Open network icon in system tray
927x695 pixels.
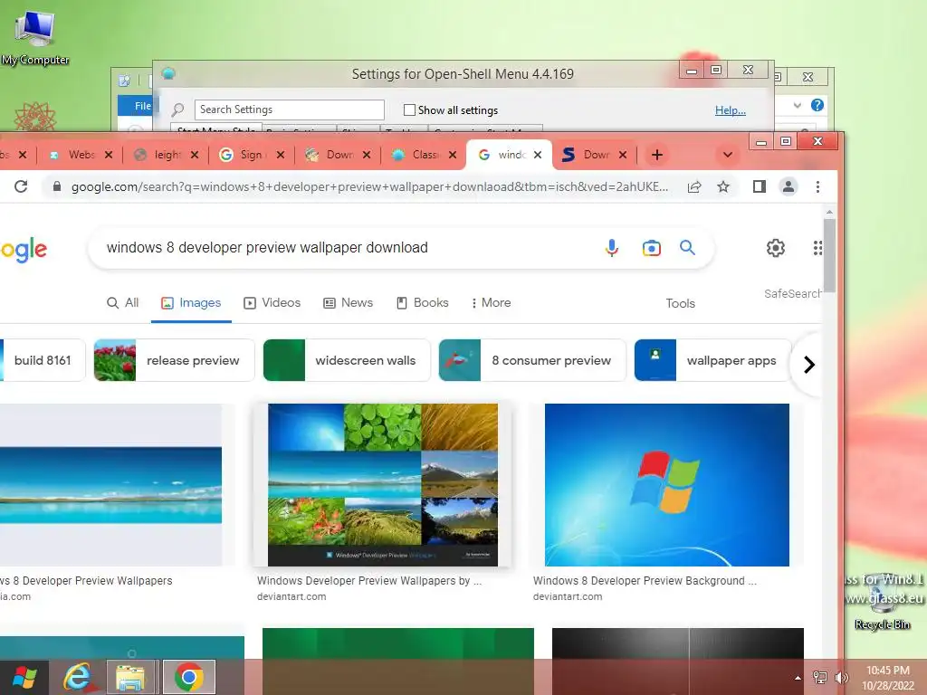point(819,678)
